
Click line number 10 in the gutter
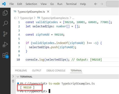[18, 60]
